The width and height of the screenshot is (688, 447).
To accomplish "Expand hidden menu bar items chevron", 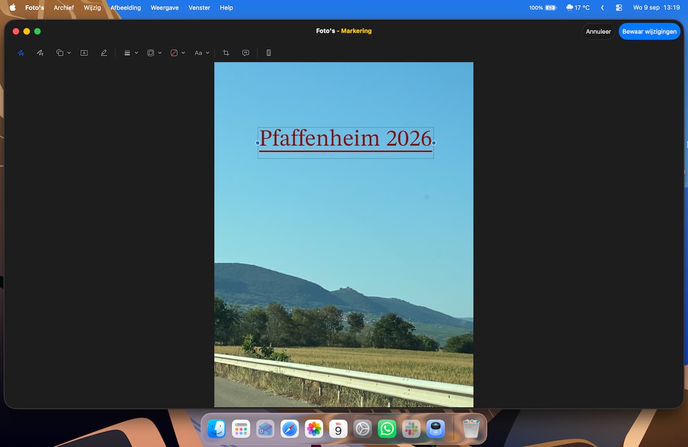I will 603,7.
